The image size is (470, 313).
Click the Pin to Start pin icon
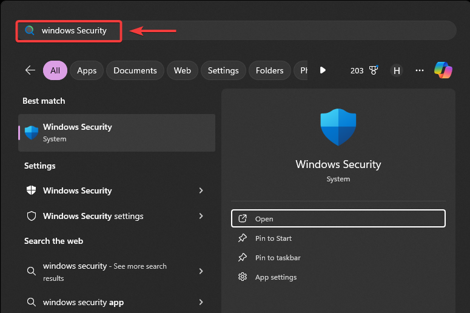tap(243, 238)
